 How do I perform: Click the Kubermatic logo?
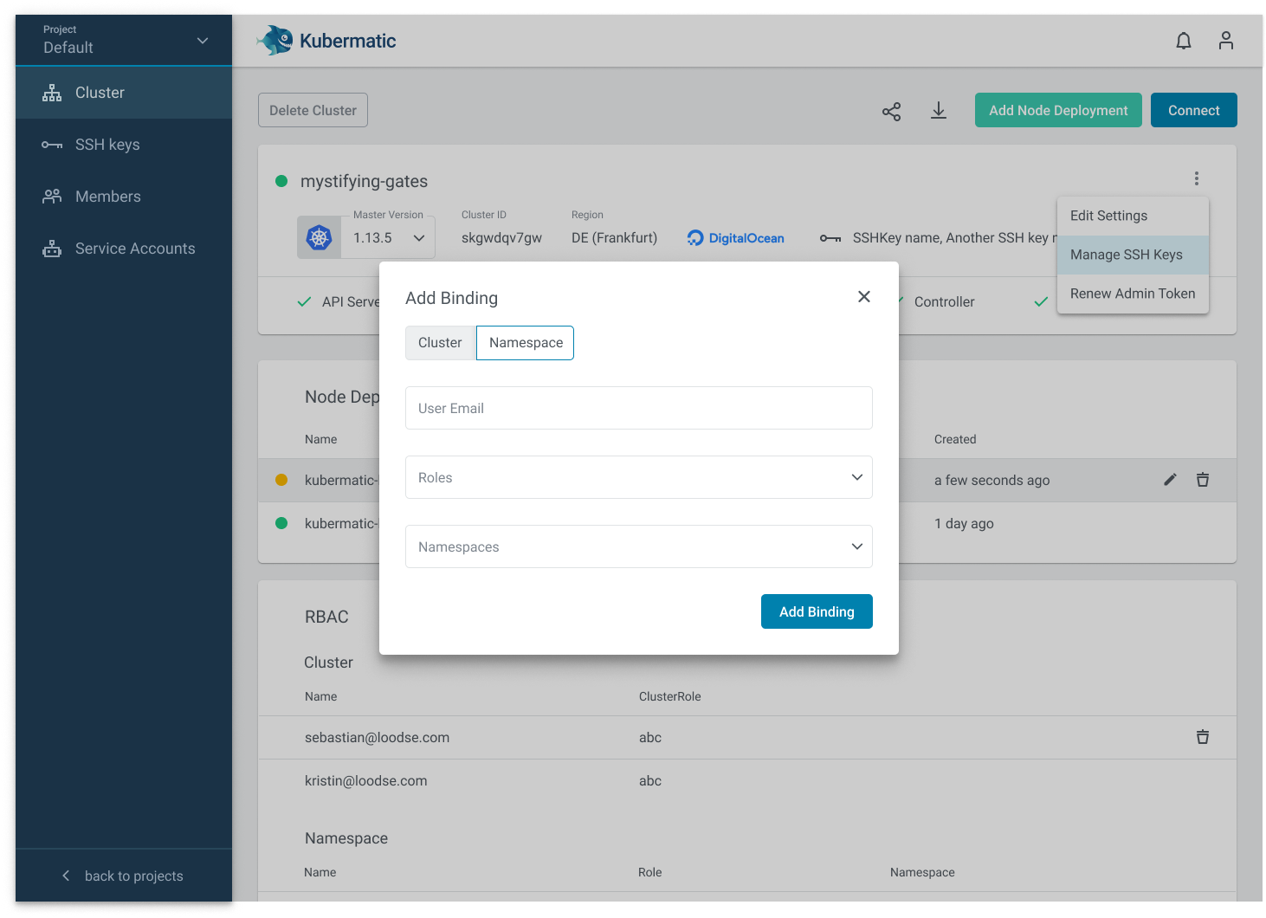coord(326,40)
